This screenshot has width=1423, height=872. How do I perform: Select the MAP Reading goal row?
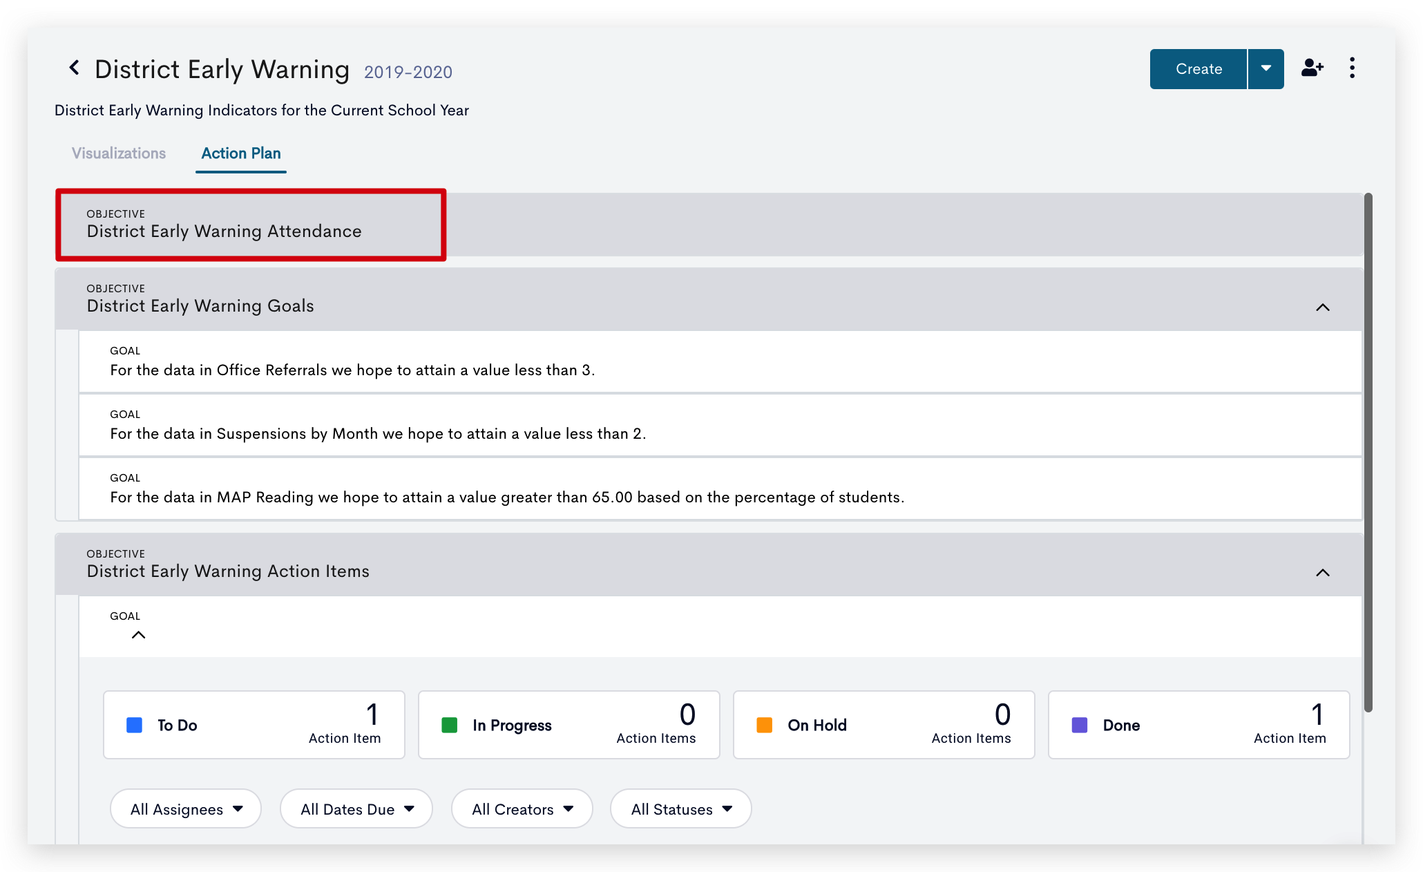720,489
